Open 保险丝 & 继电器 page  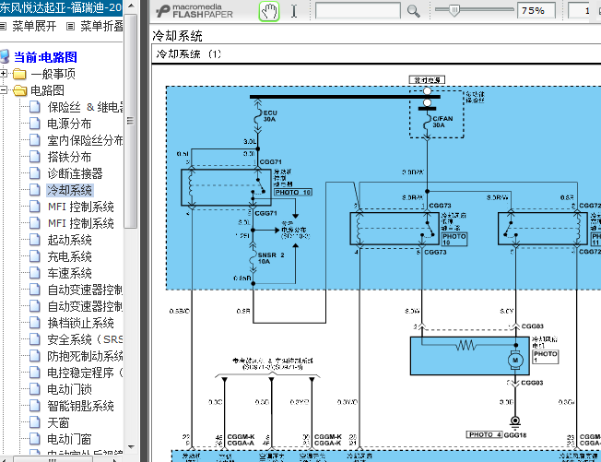click(x=85, y=107)
